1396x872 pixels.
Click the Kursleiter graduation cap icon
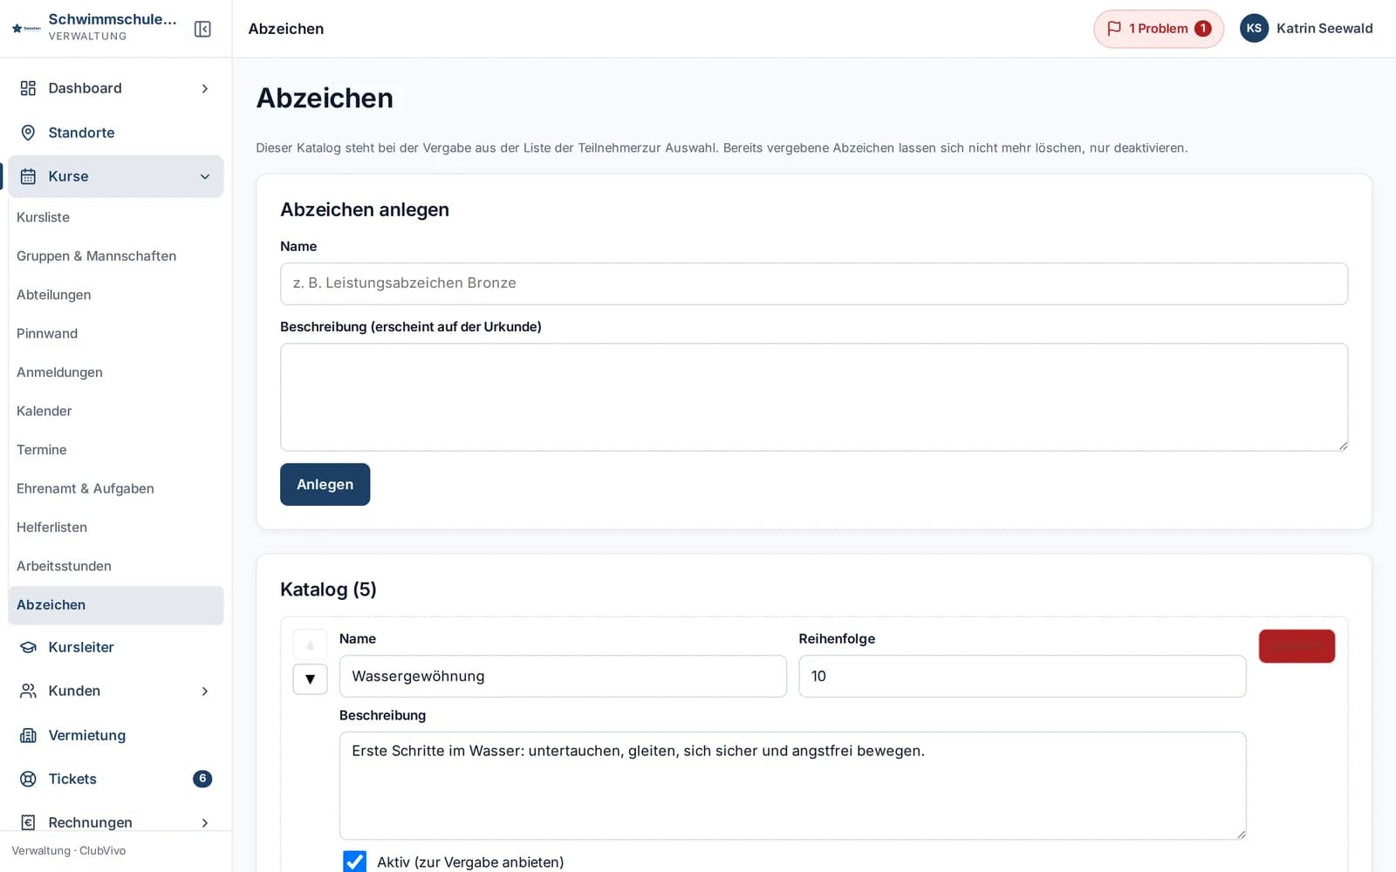[28, 647]
